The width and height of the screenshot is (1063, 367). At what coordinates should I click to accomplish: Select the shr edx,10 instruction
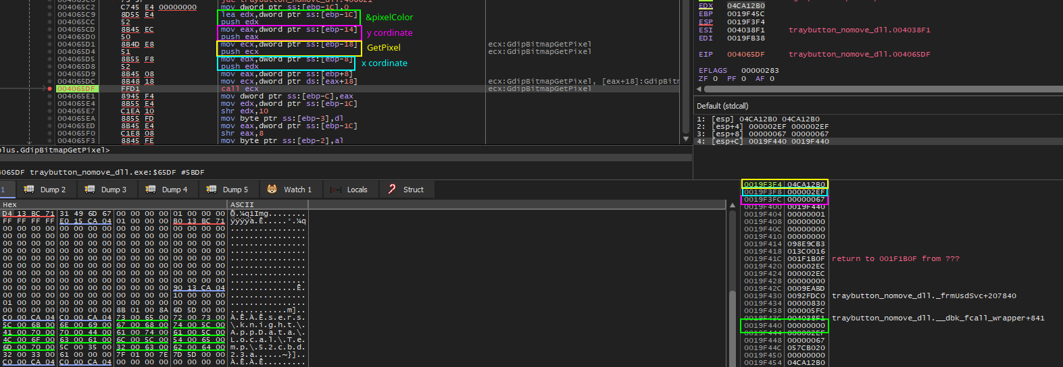point(244,111)
